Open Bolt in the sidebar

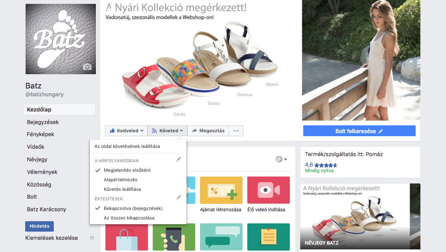(32, 197)
